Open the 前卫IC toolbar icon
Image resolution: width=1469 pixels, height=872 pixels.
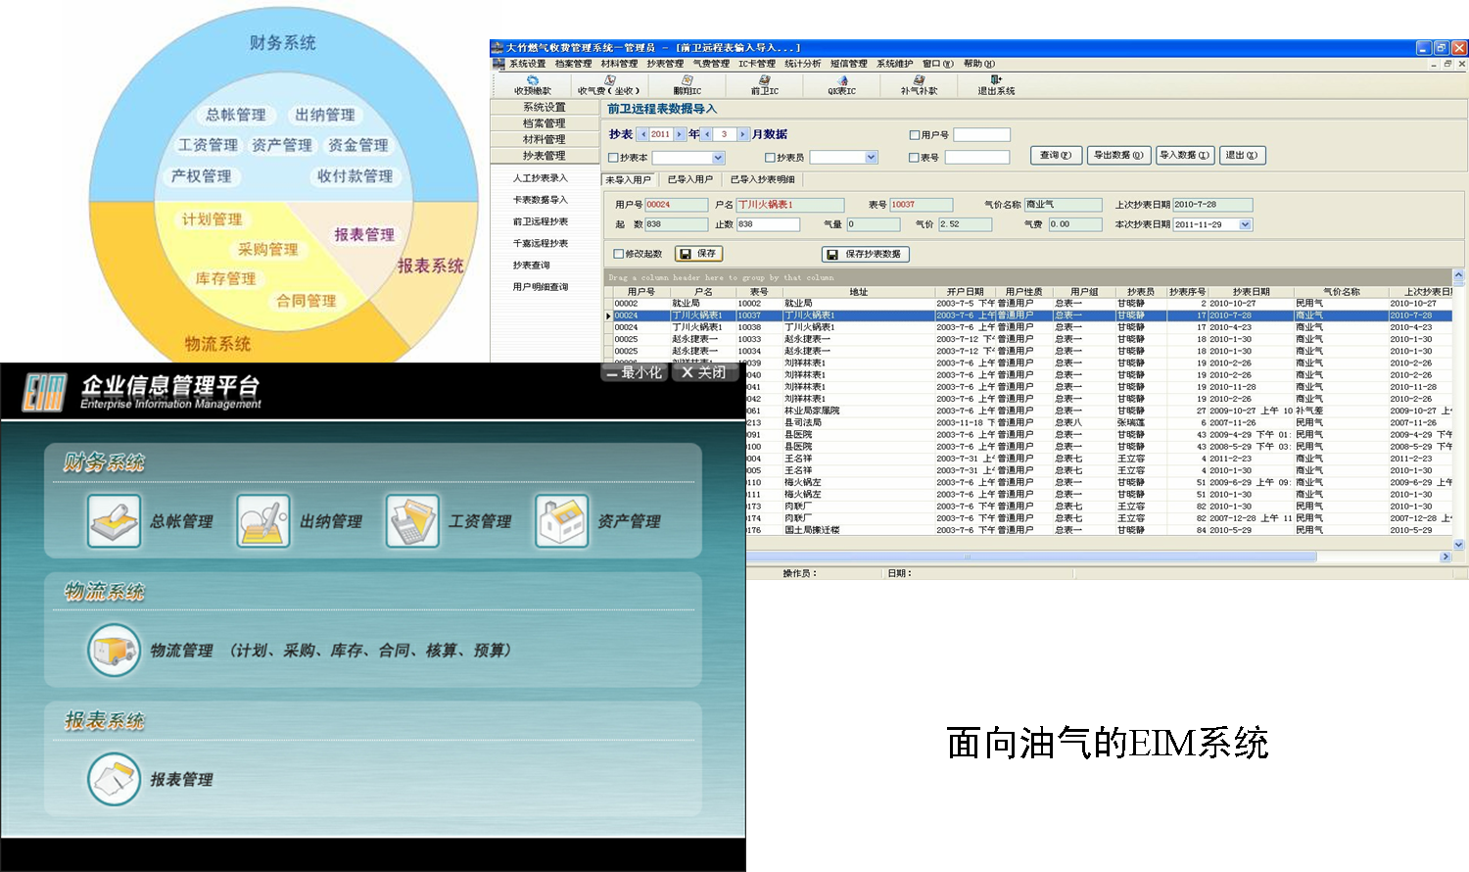point(764,83)
